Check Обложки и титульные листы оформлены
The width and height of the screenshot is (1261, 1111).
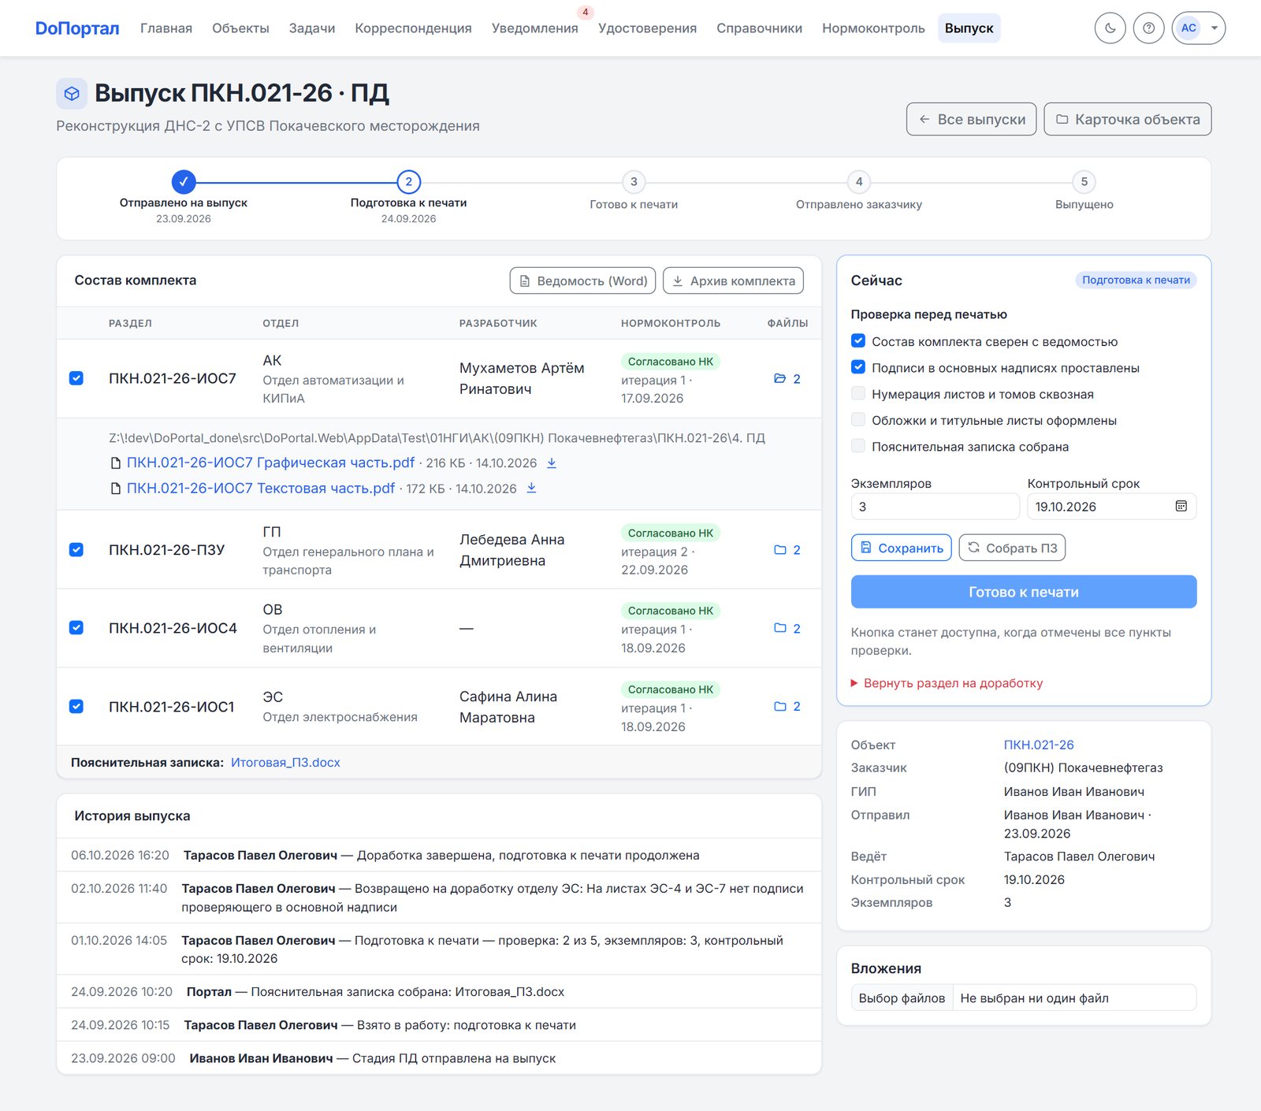(x=858, y=419)
